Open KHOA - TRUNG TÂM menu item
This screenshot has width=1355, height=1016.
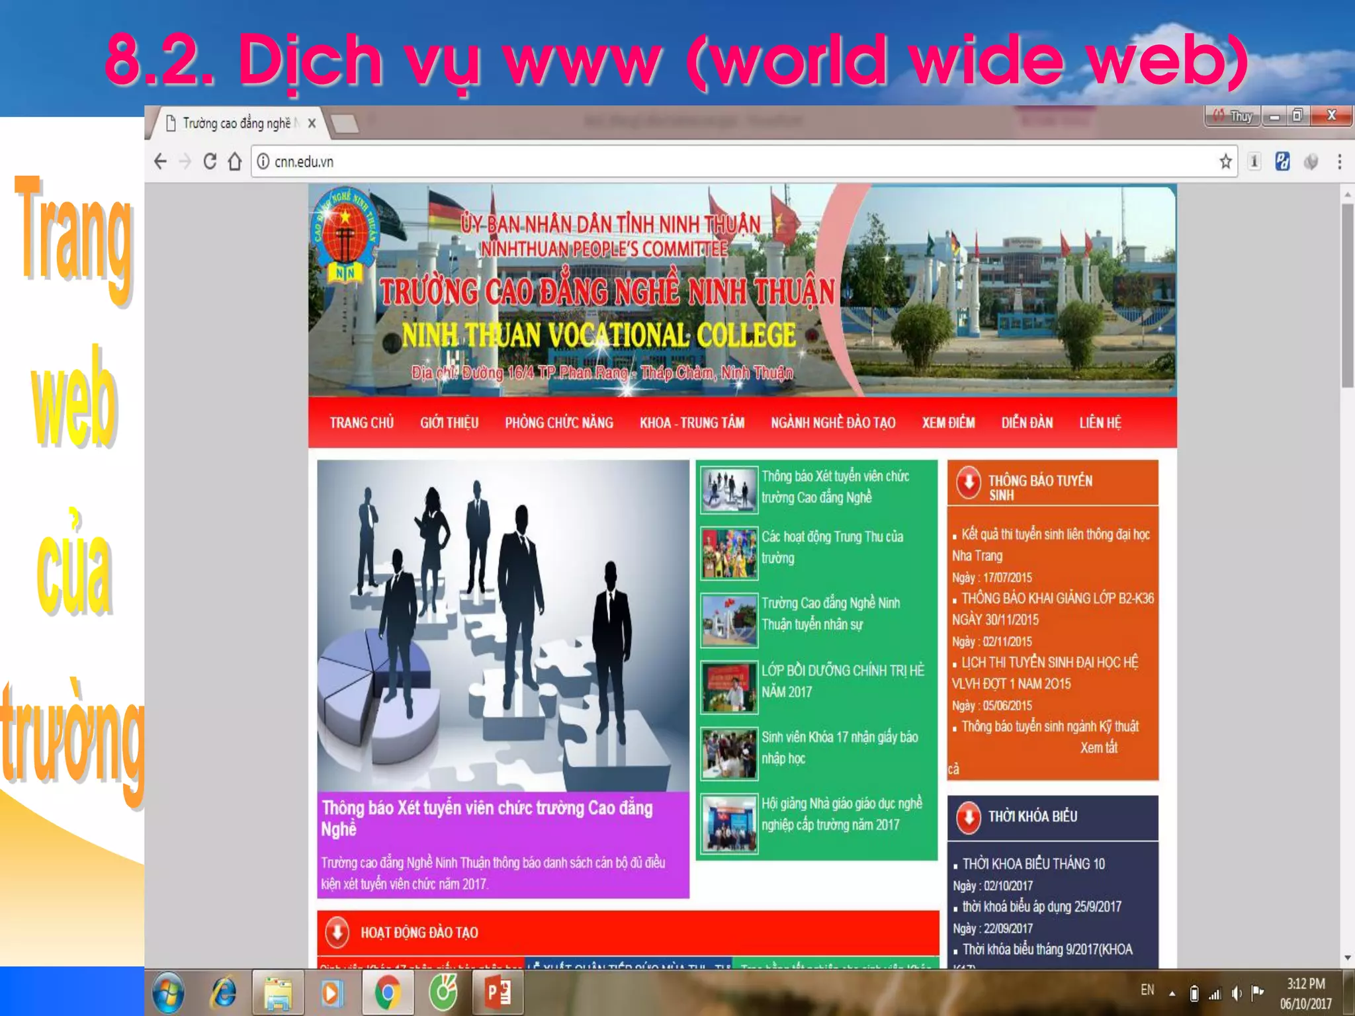tap(692, 423)
